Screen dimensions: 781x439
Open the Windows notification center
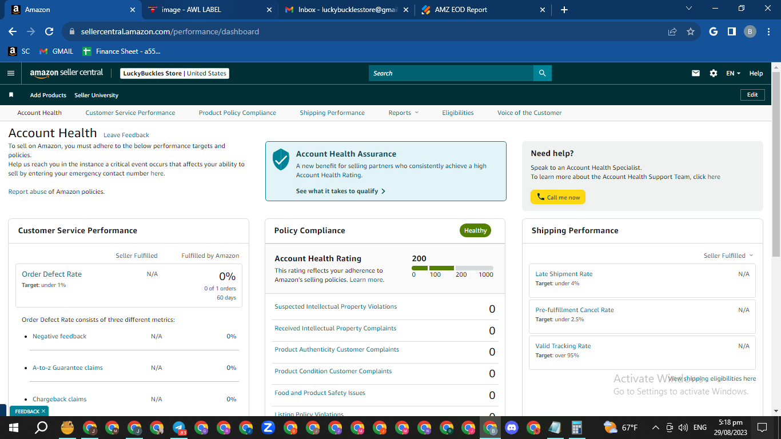pyautogui.click(x=762, y=428)
